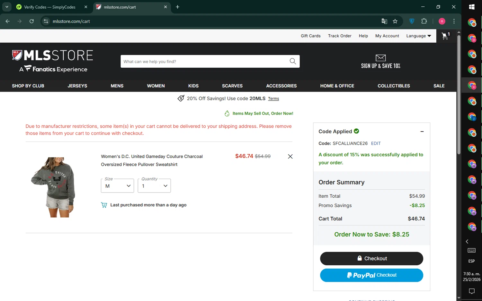Click the Women's D.C. United sweatshirt title
The height and width of the screenshot is (301, 482).
coord(152,160)
